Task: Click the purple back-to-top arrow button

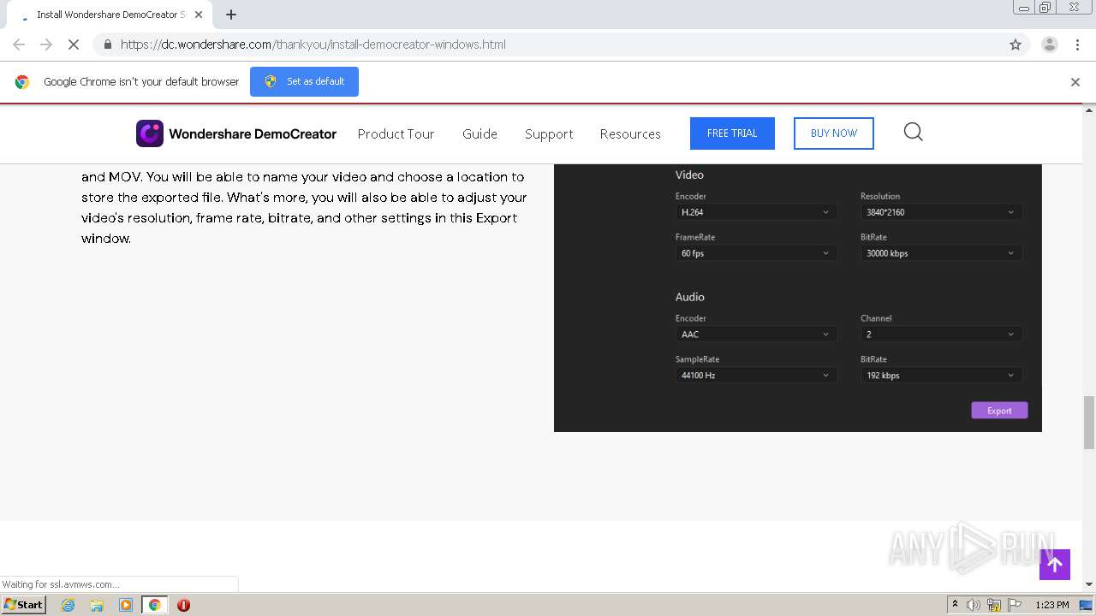Action: (1055, 565)
